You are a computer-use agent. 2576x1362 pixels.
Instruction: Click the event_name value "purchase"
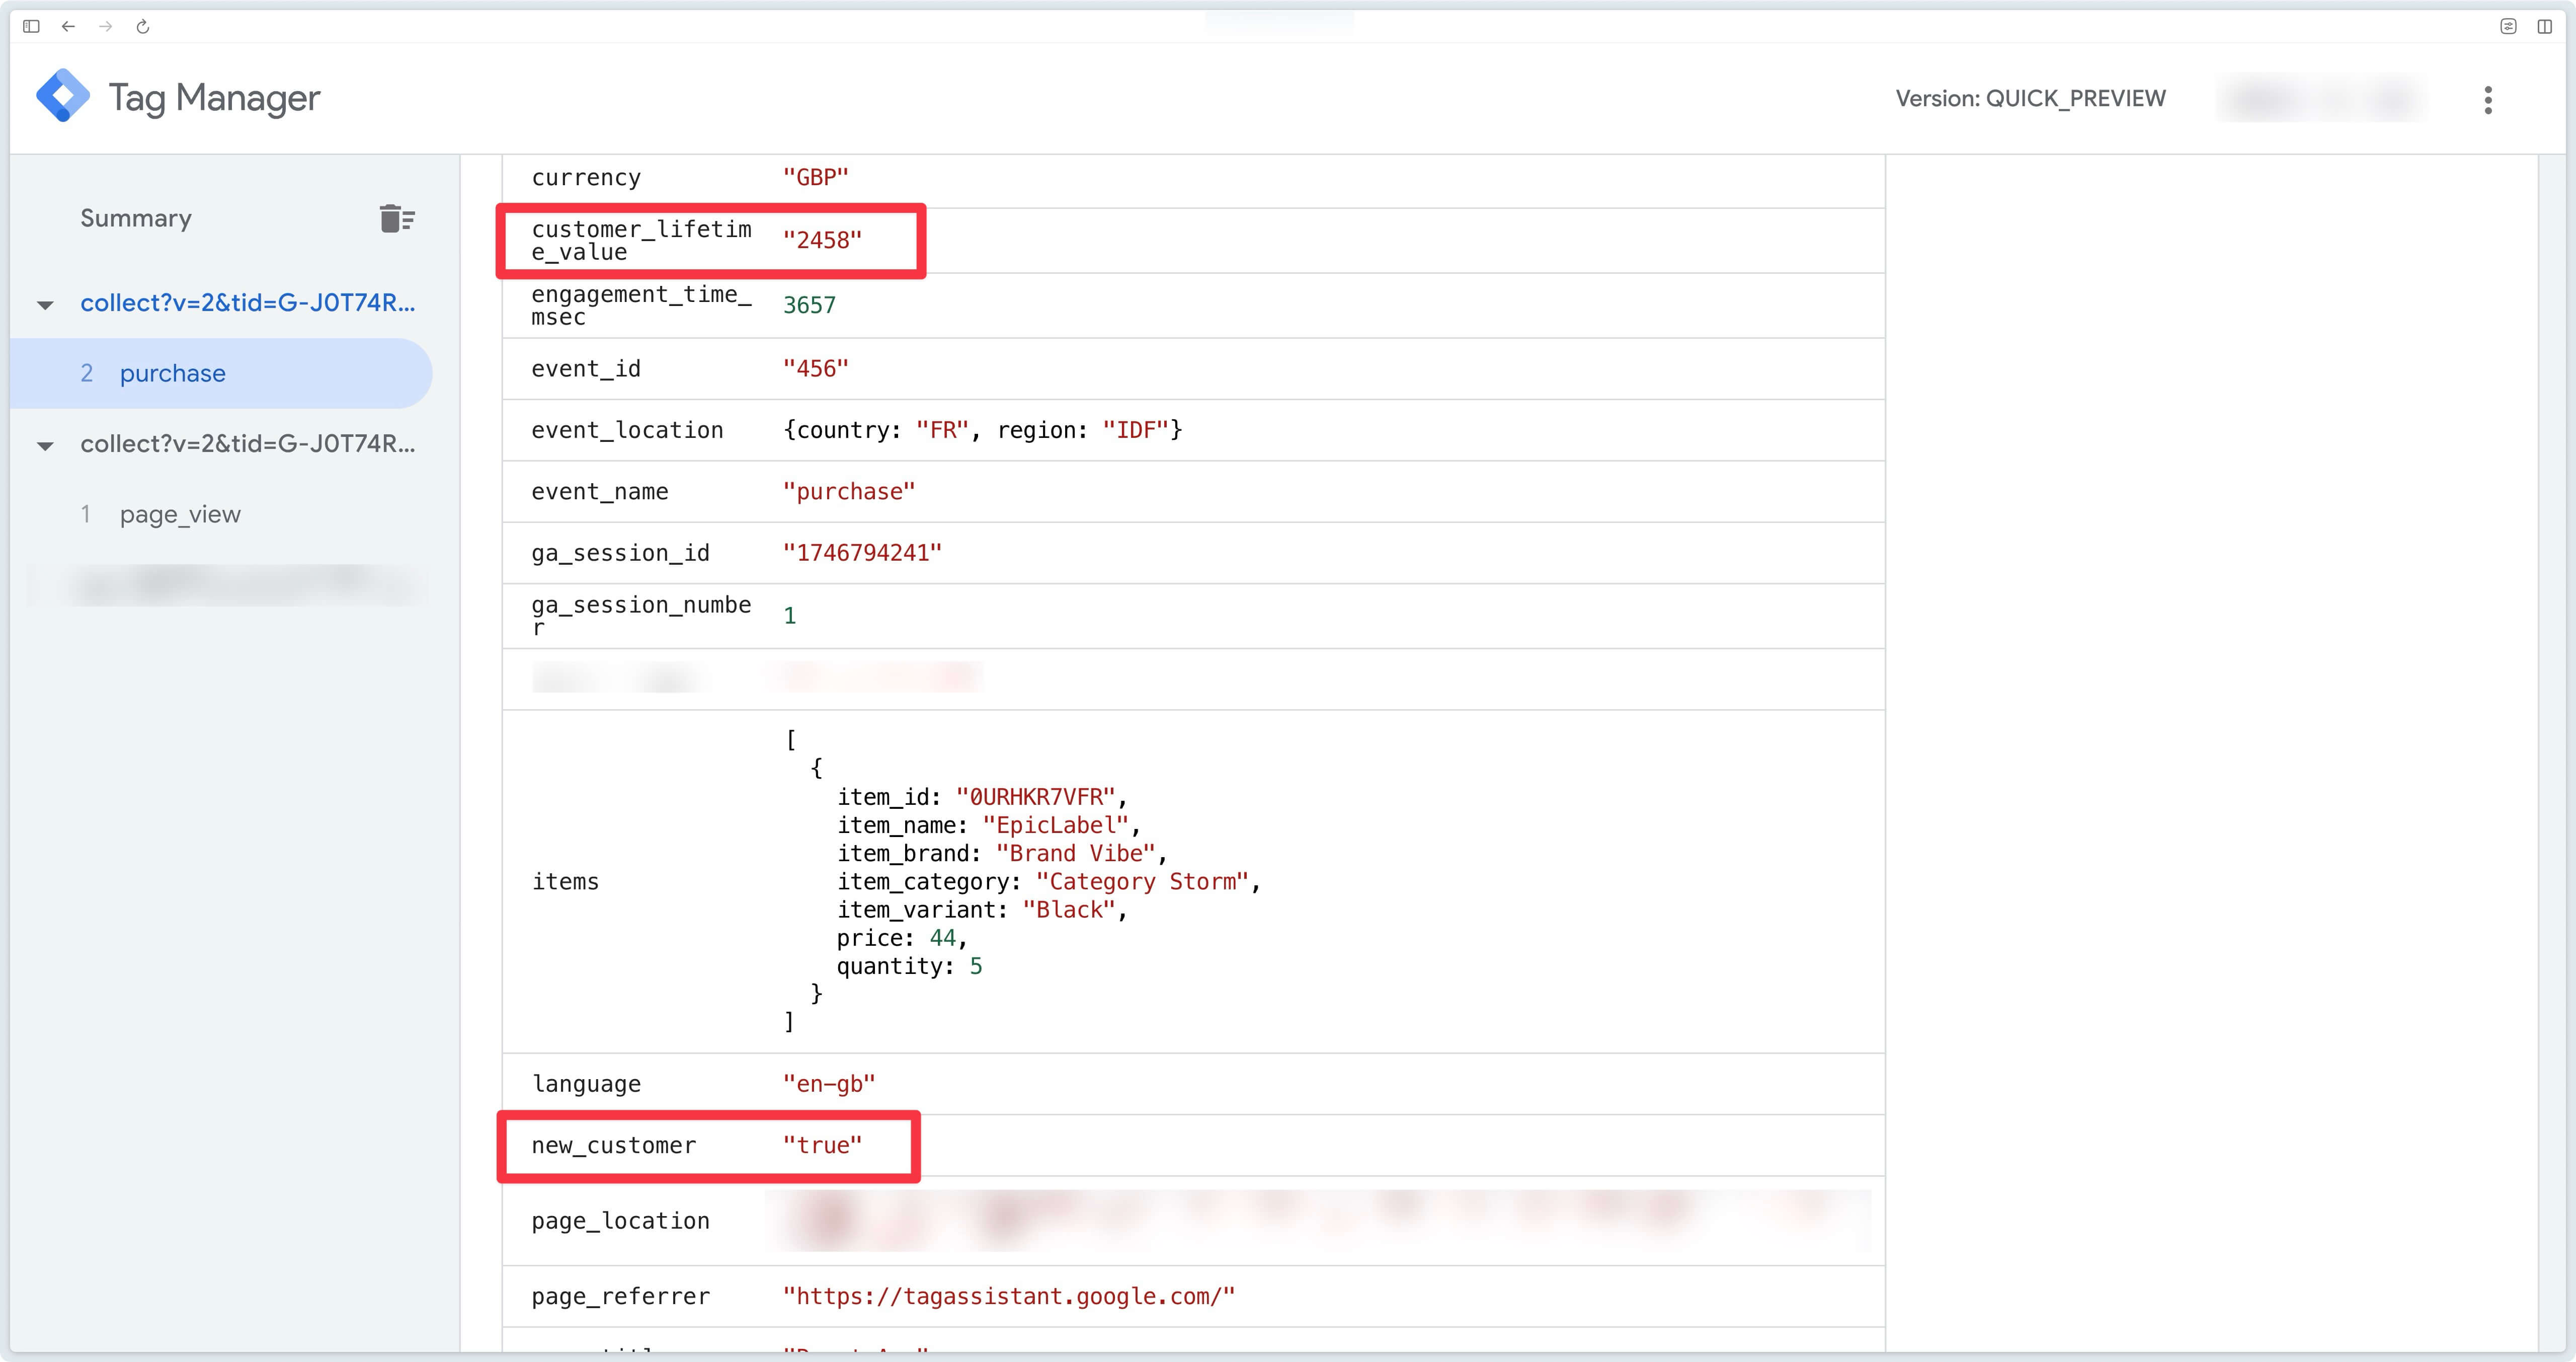pos(849,491)
